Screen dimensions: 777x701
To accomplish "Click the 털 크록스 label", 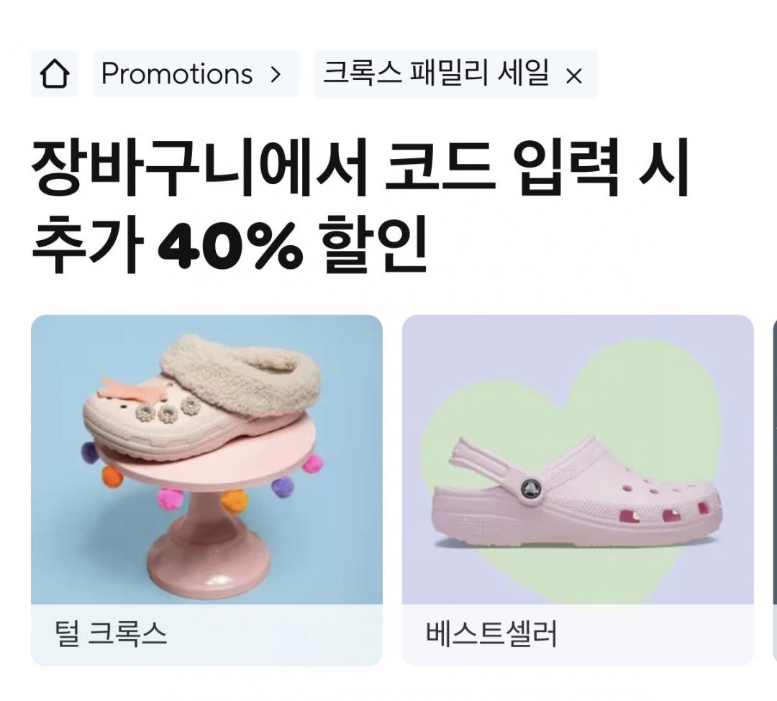I will click(111, 634).
